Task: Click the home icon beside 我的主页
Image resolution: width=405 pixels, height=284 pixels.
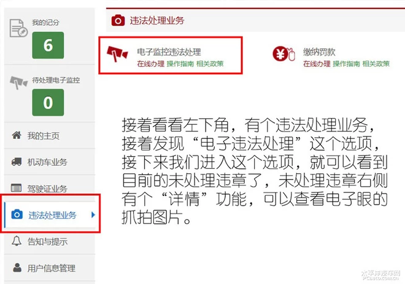Action: coord(17,135)
